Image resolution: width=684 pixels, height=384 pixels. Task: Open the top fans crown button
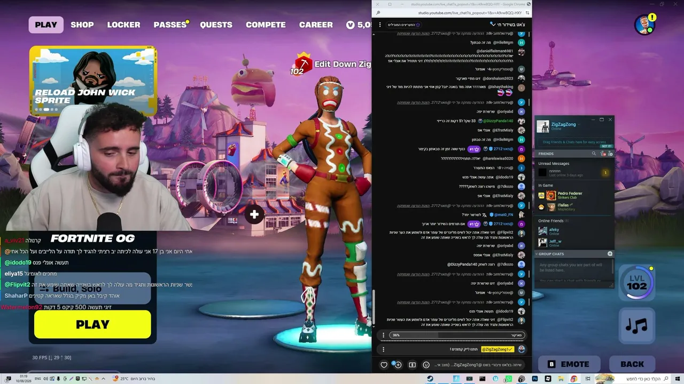tap(404, 25)
